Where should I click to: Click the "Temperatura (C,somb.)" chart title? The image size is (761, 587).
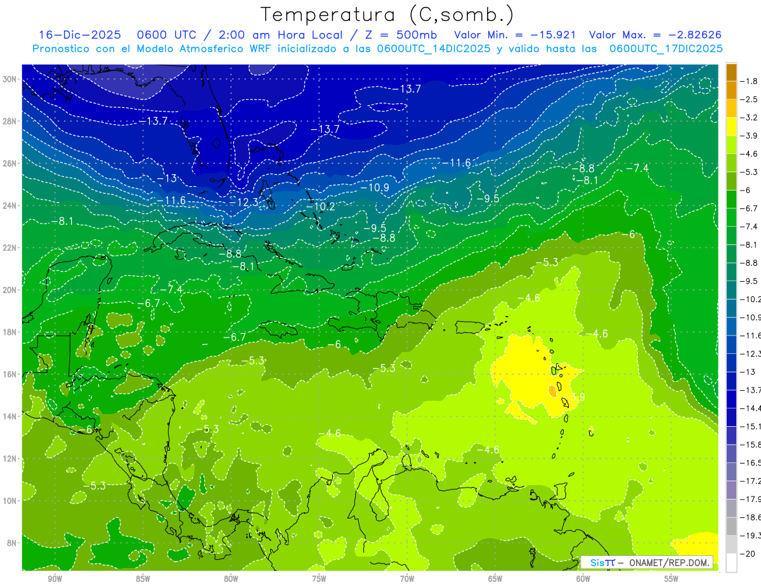387,15
